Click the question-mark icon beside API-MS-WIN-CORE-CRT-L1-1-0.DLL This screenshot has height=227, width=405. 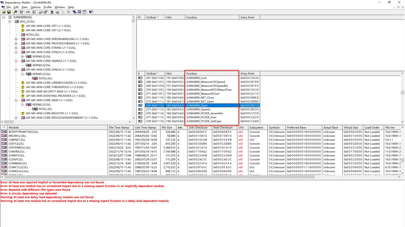23,26
